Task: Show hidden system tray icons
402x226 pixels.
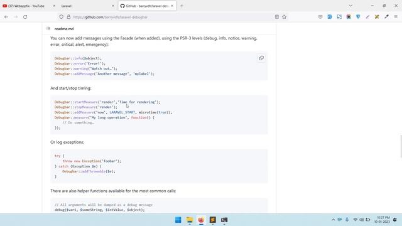Action: (x=333, y=220)
